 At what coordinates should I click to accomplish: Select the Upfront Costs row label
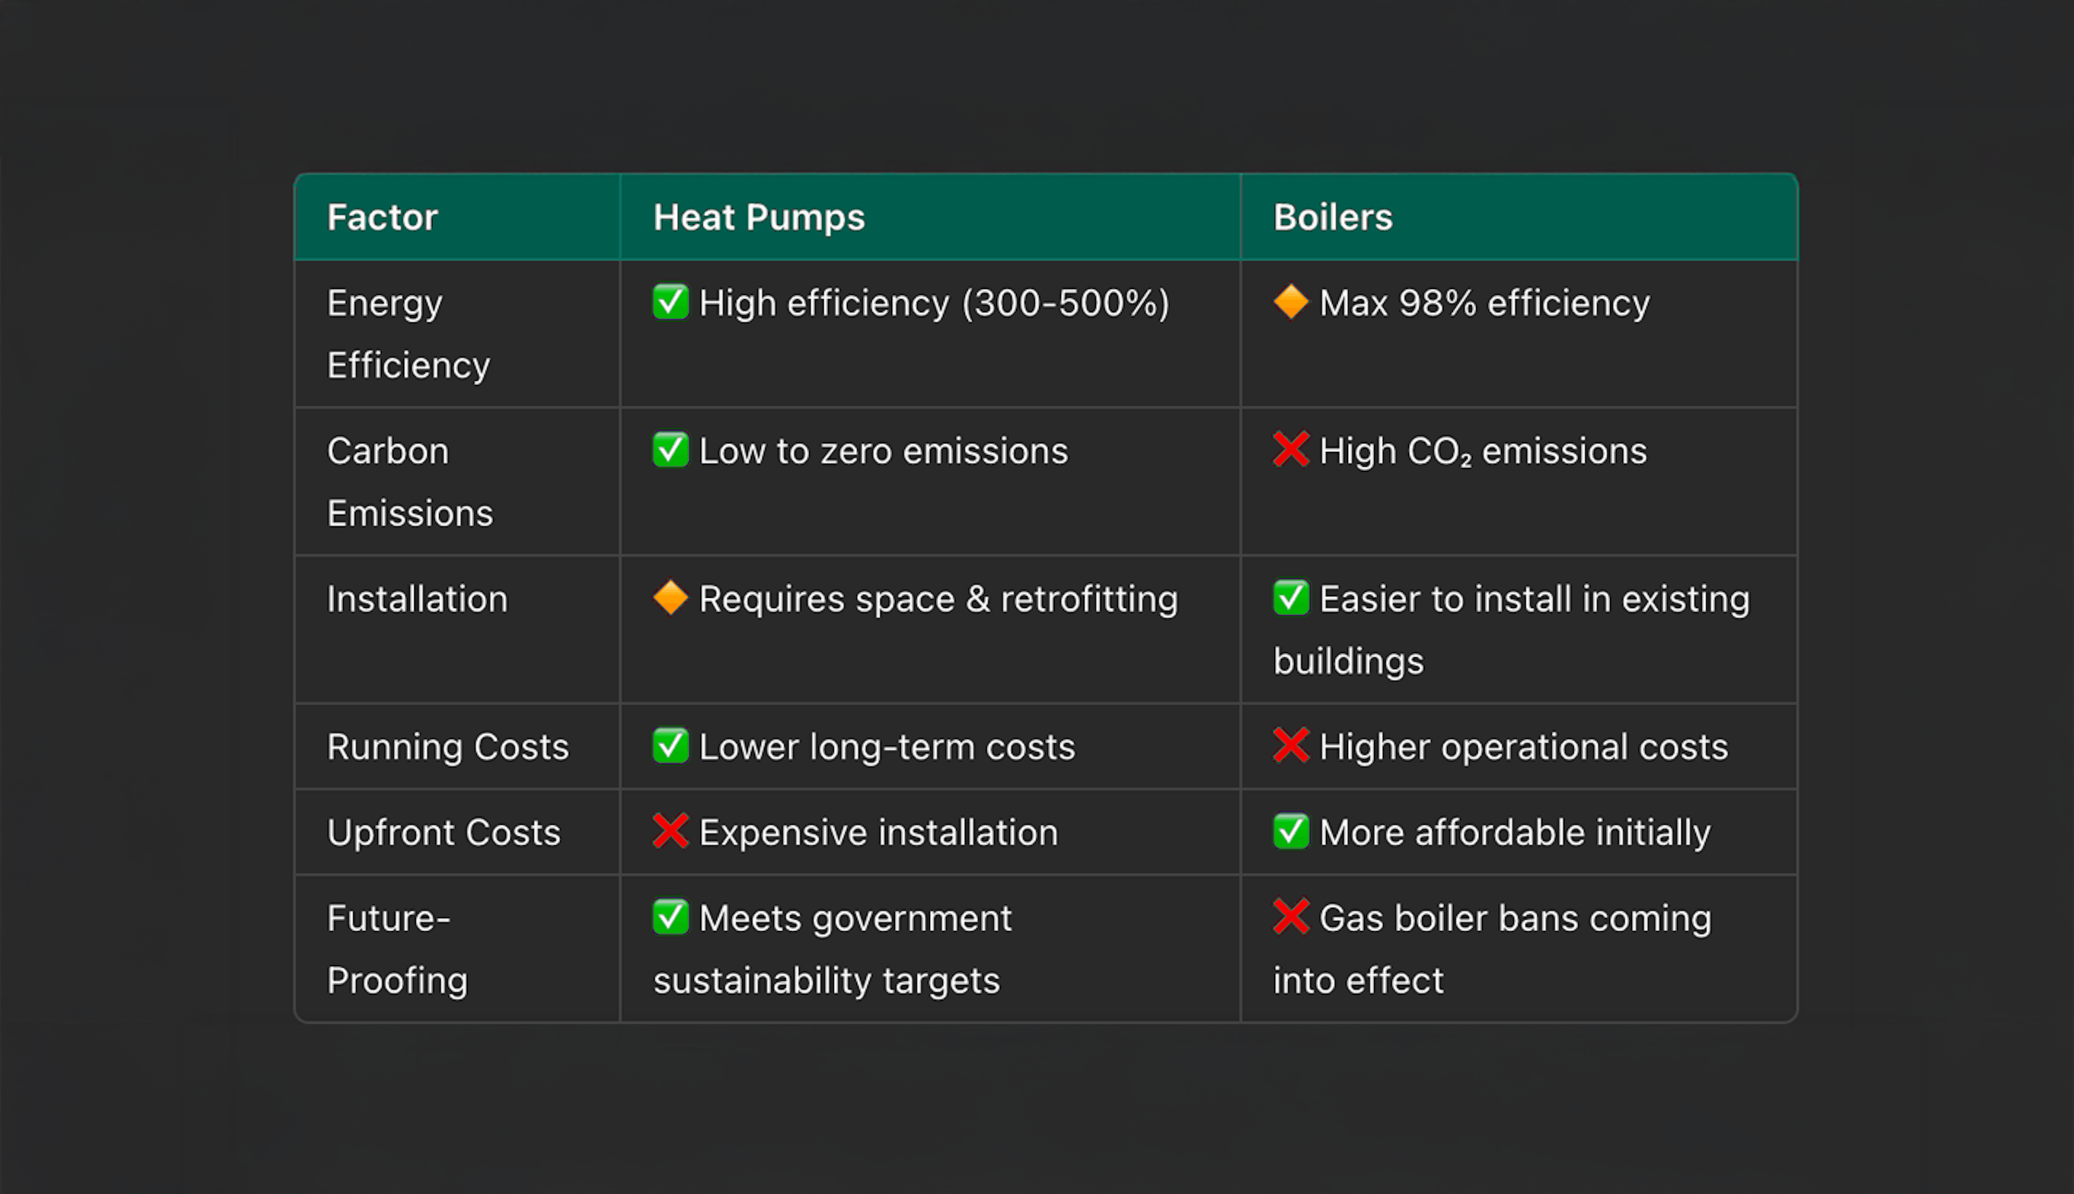click(443, 832)
